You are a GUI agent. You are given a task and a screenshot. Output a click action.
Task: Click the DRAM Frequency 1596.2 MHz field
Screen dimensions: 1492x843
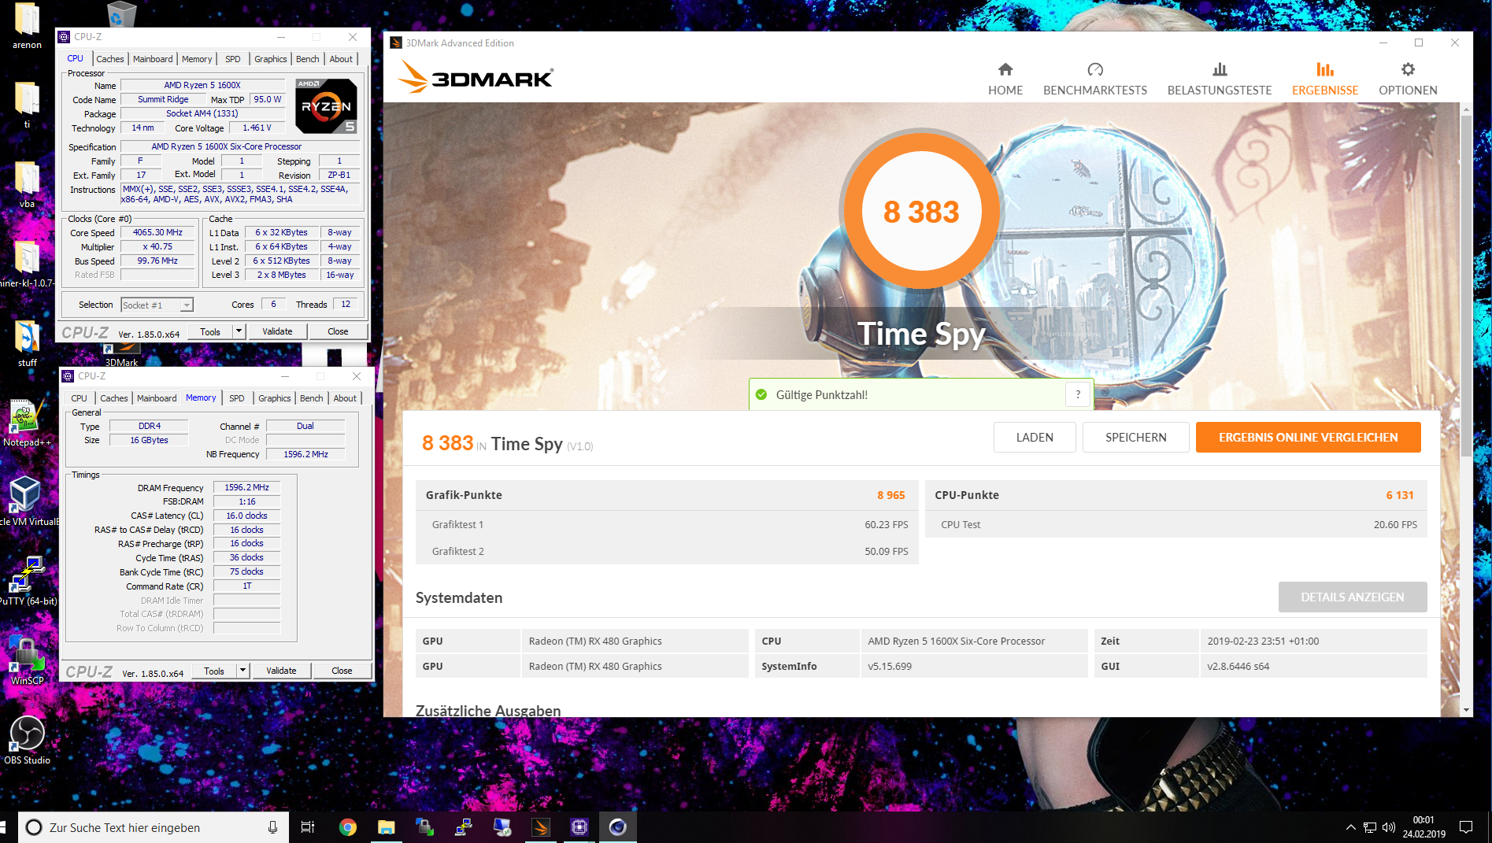[x=246, y=487]
